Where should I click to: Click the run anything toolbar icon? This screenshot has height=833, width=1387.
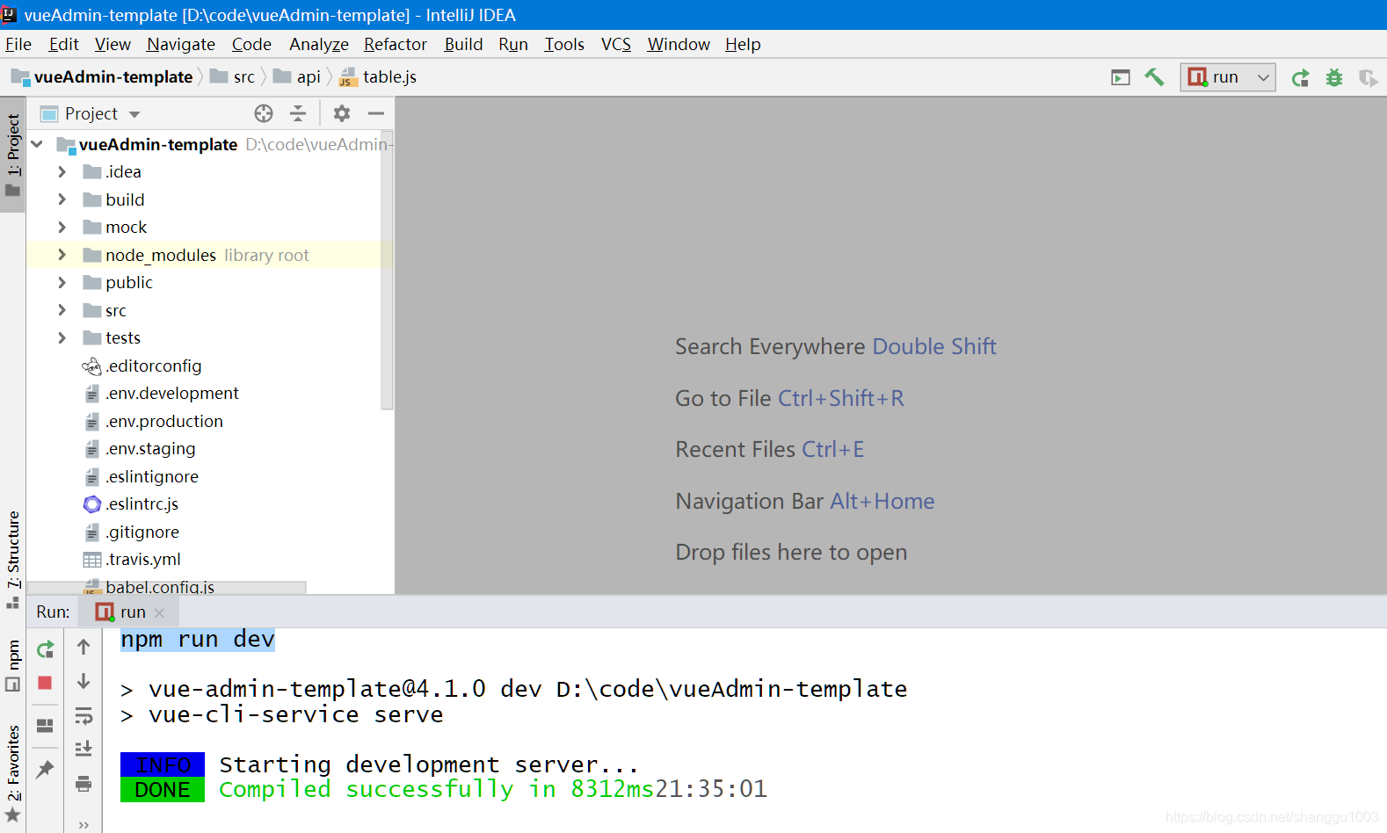pos(1121,77)
